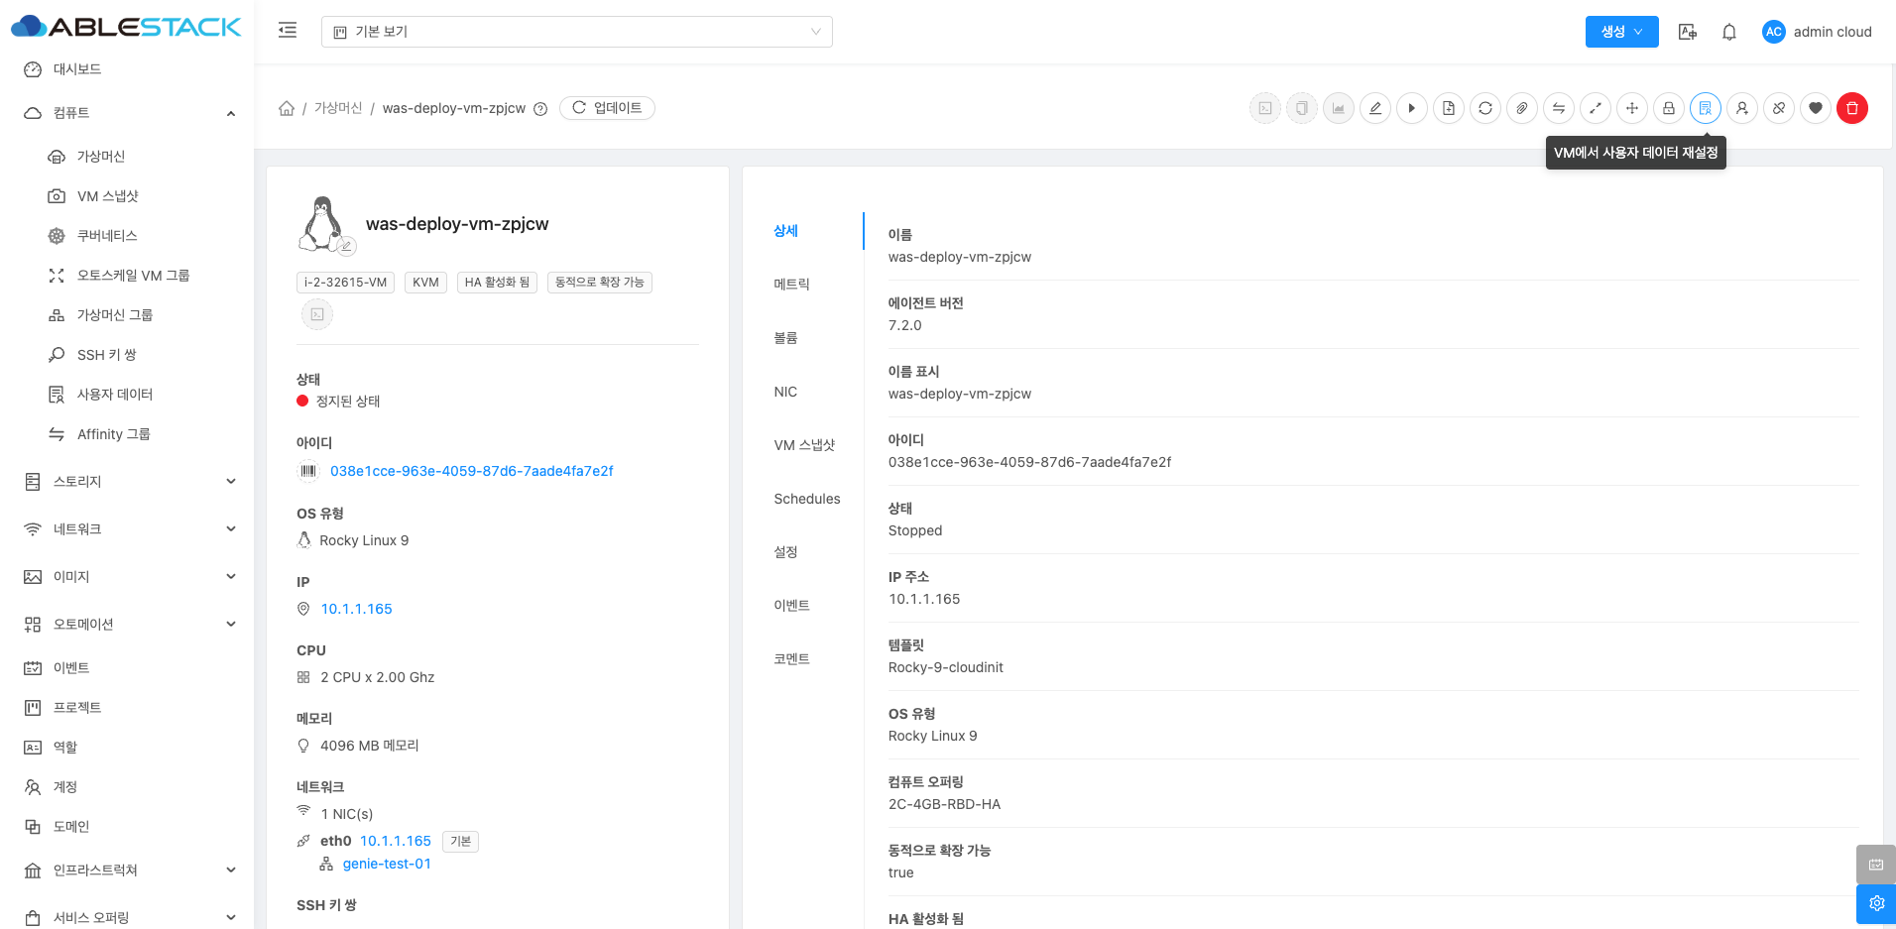This screenshot has height=929, width=1896.
Task: Switch to the 메트릭 tab
Action: [791, 285]
